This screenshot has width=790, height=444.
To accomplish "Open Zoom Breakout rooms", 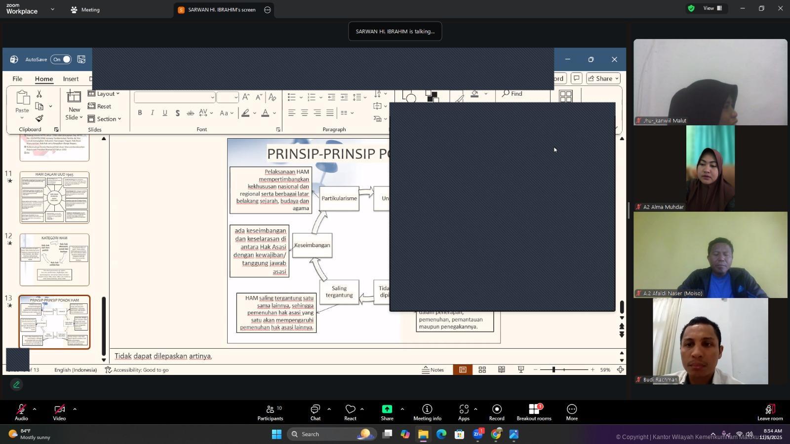I will click(534, 412).
